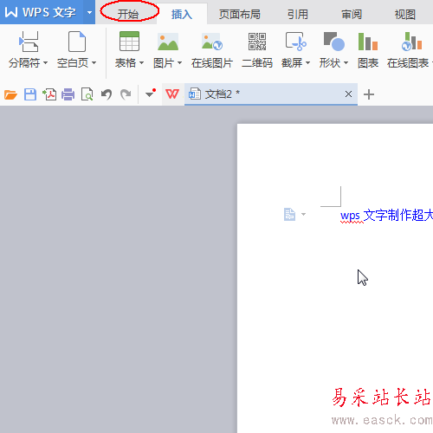Screen dimensions: 433x433
Task: Insert a picture with 图片 icon
Action: (x=168, y=42)
